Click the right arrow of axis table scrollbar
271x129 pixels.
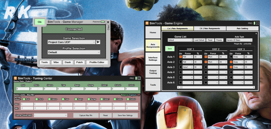[254, 87]
